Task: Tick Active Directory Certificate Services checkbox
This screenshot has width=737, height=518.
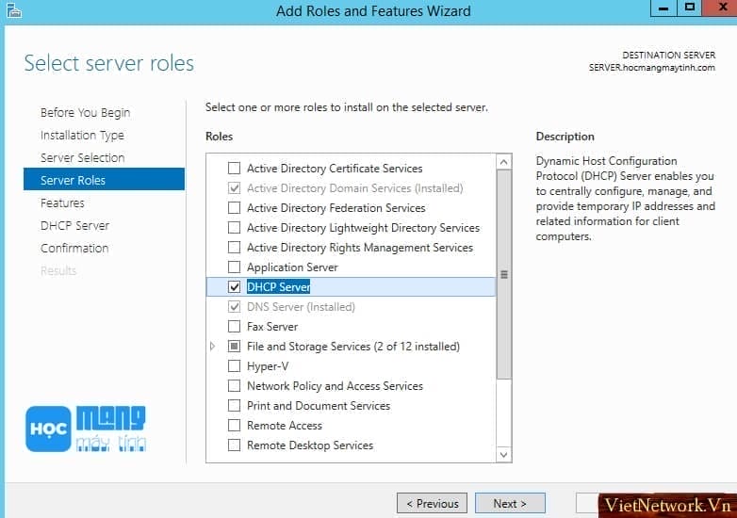Action: click(234, 169)
